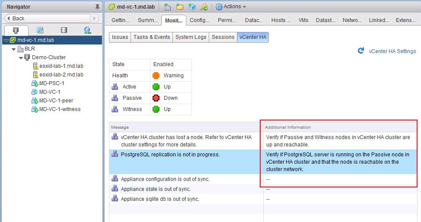Collapse the BLR datacenter node
421x222 pixels.
click(x=14, y=49)
